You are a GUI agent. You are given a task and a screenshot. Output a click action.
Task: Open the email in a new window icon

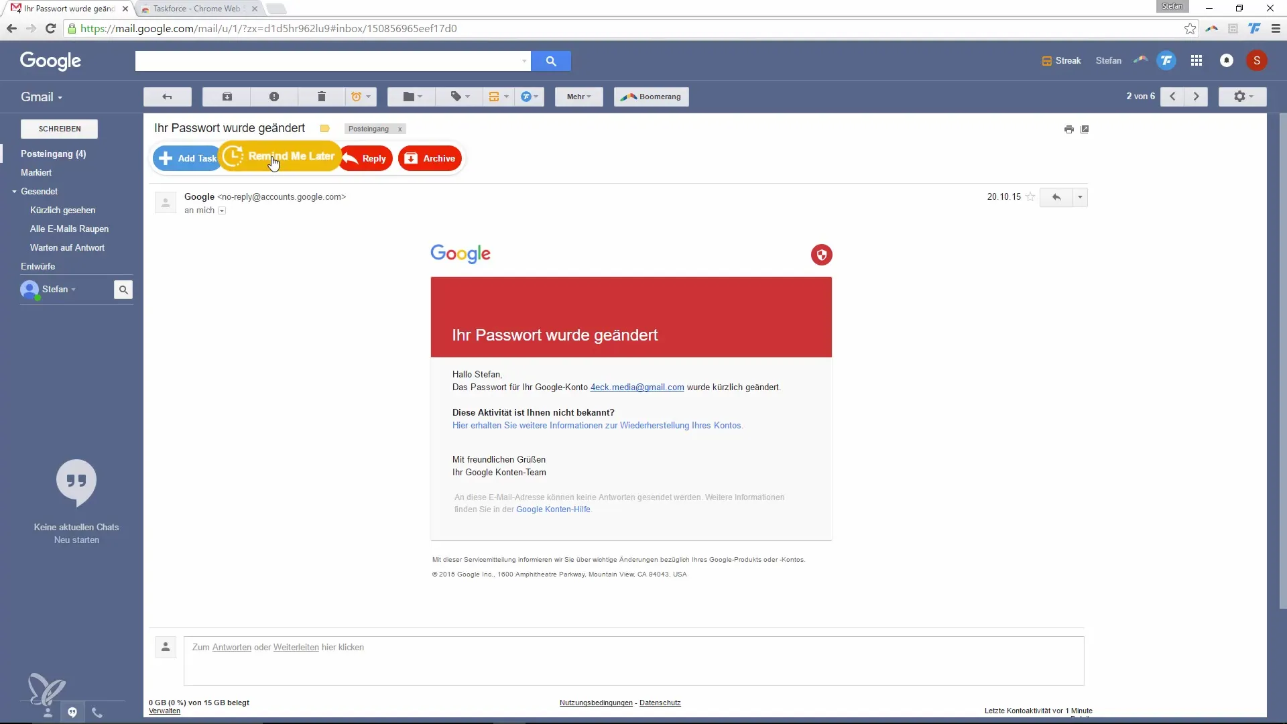coord(1085,129)
